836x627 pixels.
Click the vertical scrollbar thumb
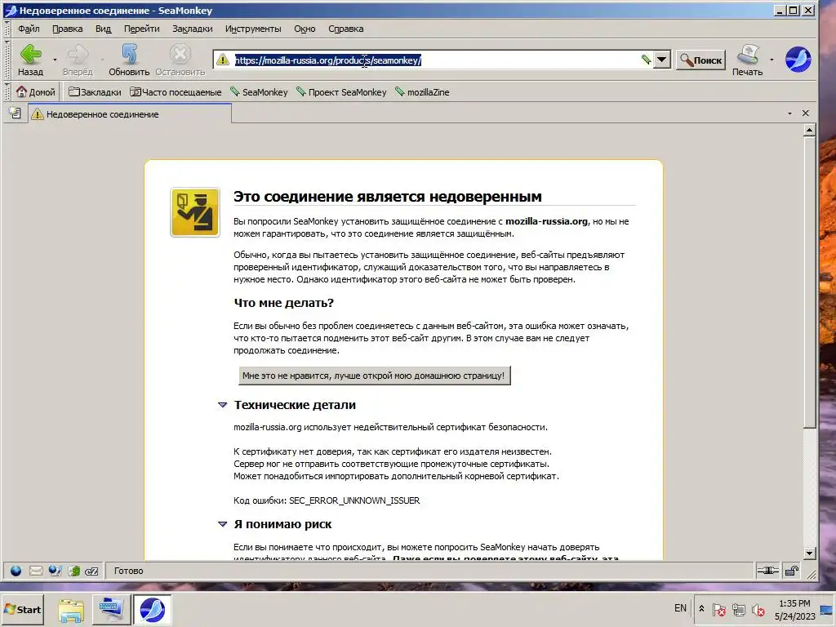click(809, 282)
